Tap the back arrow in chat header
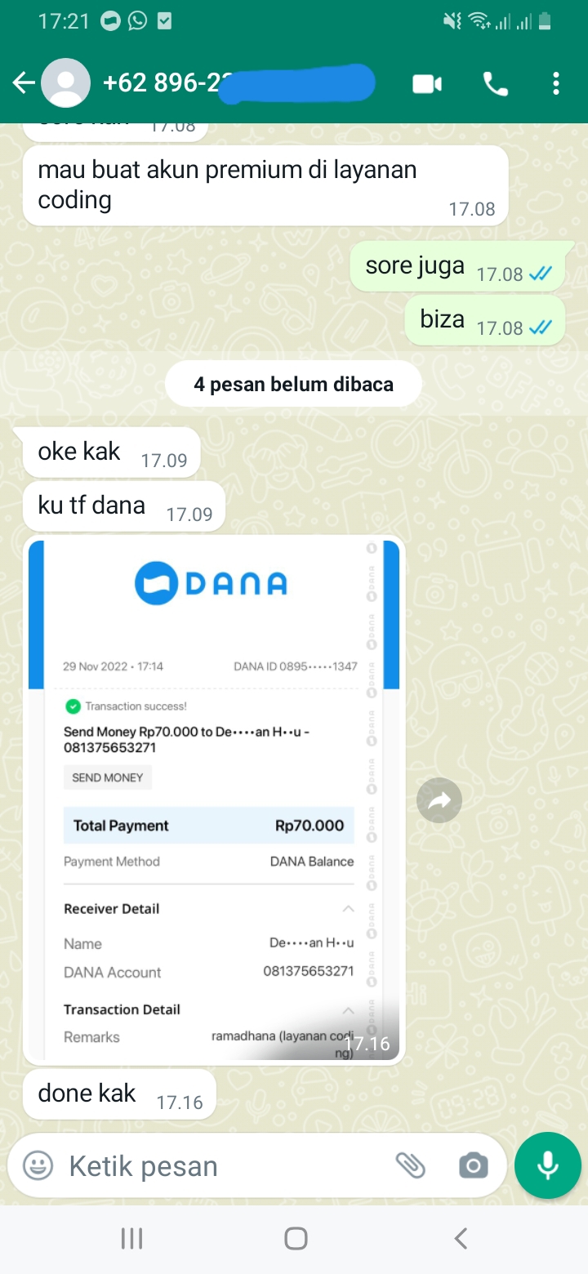This screenshot has width=588, height=1274. point(23,83)
